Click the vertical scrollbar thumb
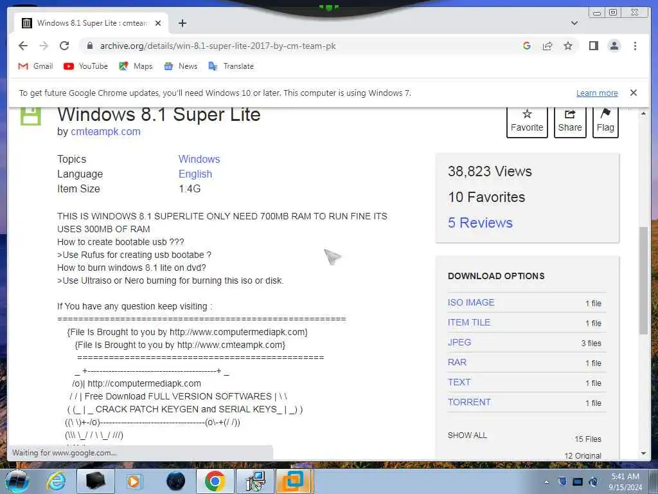 (643, 280)
